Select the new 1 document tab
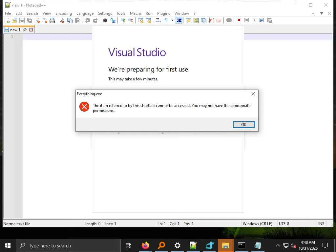Screen dimensions: 336x252 pyautogui.click(x=15, y=30)
